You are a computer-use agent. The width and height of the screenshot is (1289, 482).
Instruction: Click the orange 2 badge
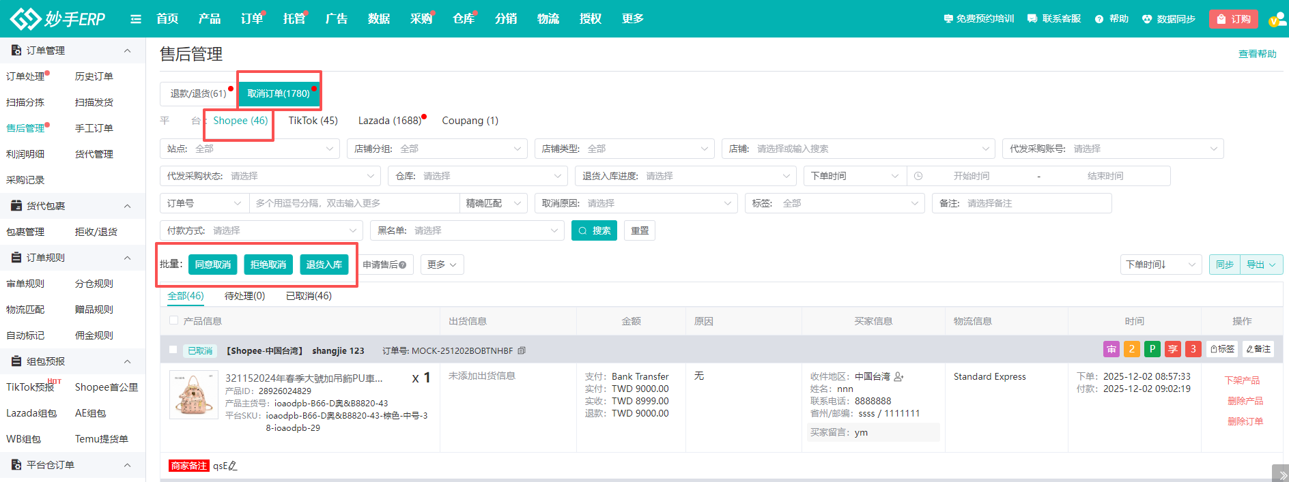click(1132, 349)
